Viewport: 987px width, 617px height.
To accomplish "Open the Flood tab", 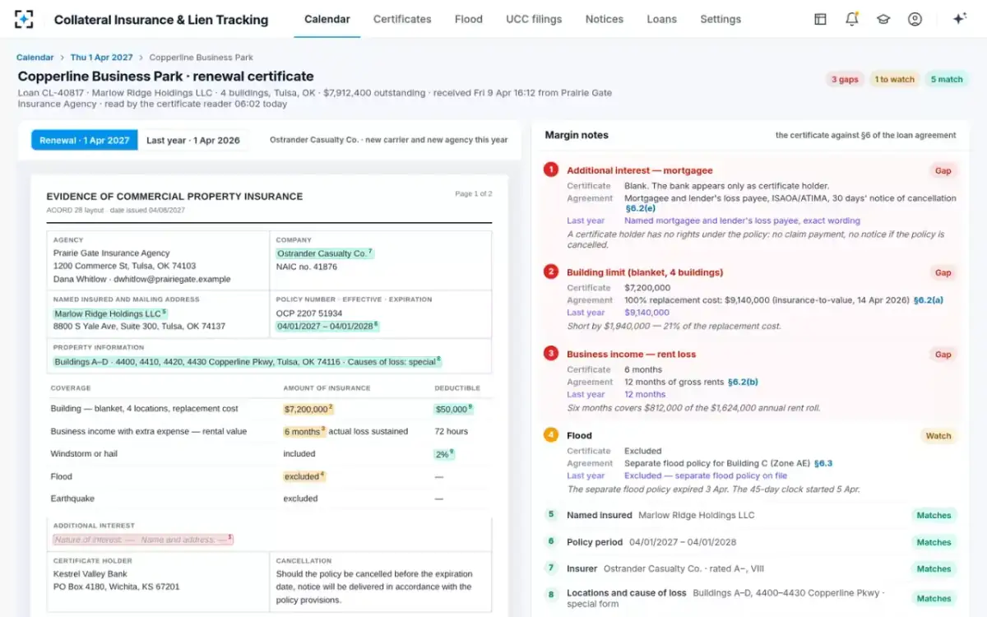I will pyautogui.click(x=469, y=19).
